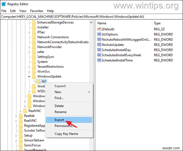183x151 pixels.
Task: Select the ScheduledInstallEveryWeek value name
Action: 121,55
